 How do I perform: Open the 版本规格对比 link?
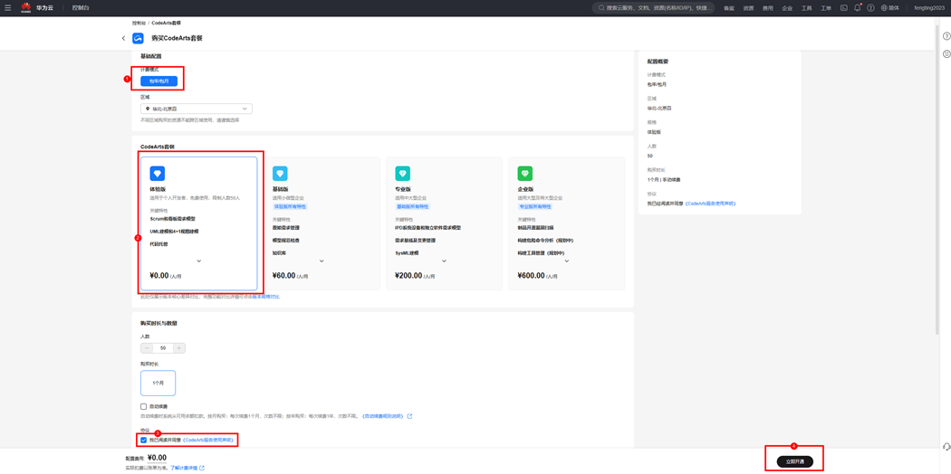click(266, 297)
